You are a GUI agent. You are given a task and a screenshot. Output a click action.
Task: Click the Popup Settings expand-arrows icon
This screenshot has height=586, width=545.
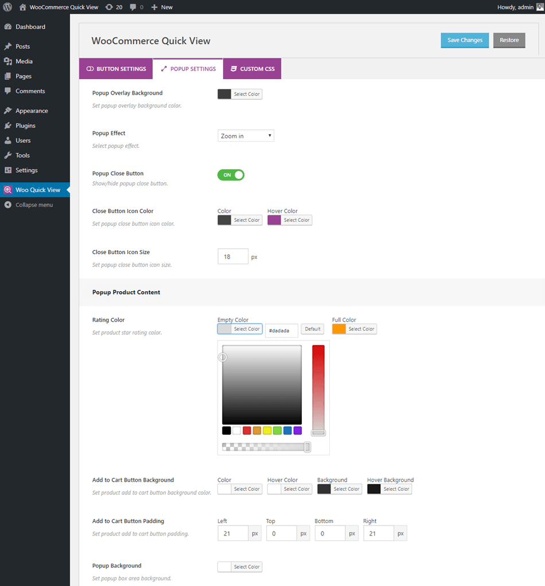pos(163,69)
